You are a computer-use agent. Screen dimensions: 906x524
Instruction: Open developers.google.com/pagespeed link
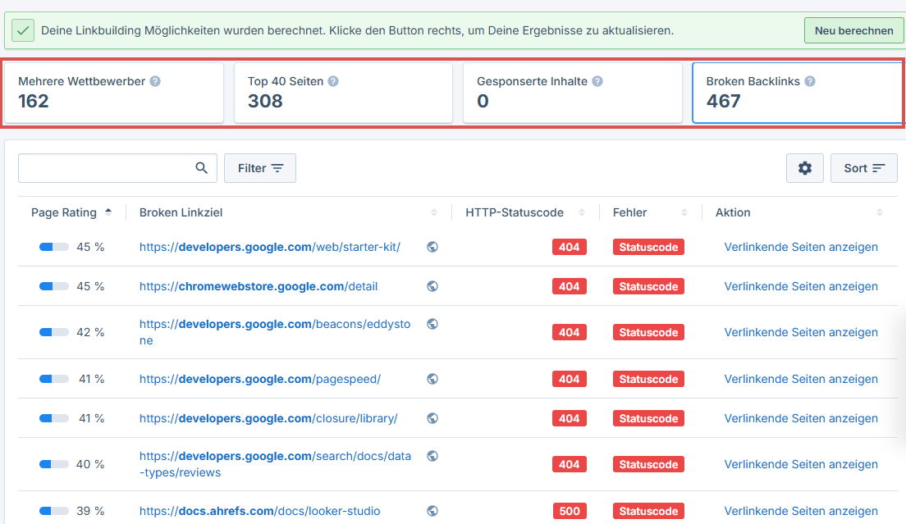pyautogui.click(x=260, y=379)
